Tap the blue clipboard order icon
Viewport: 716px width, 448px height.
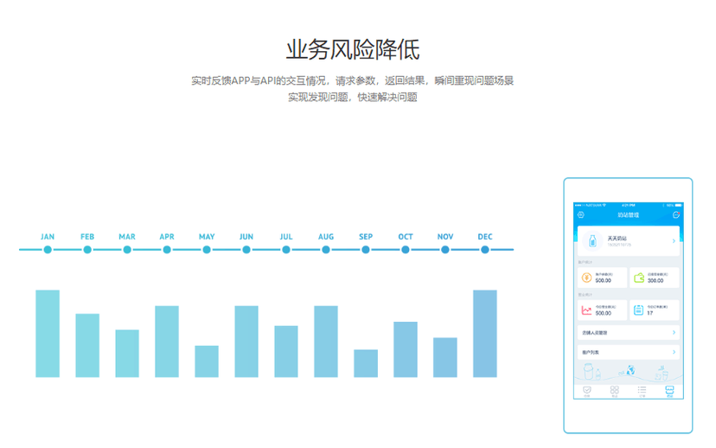[639, 310]
